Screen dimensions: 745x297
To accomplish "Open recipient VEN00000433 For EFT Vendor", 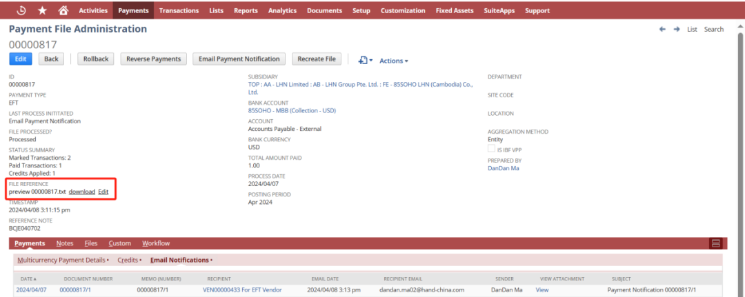I will coord(242,289).
